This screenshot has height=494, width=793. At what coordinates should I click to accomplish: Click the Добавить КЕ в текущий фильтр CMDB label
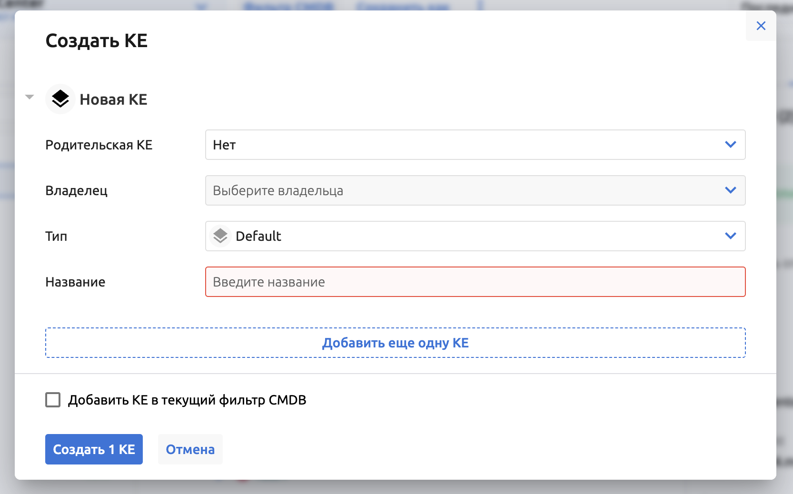[187, 400]
